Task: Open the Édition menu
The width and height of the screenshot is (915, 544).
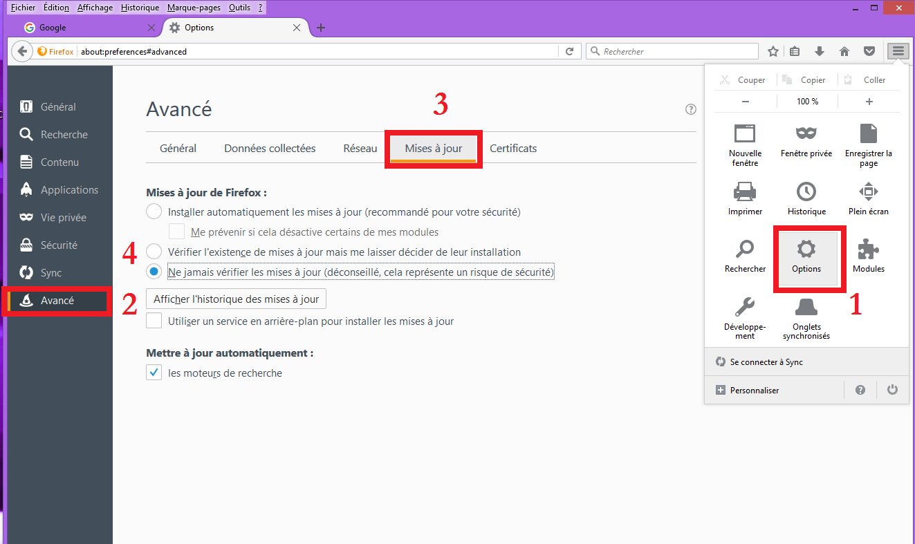Action: 56,8
